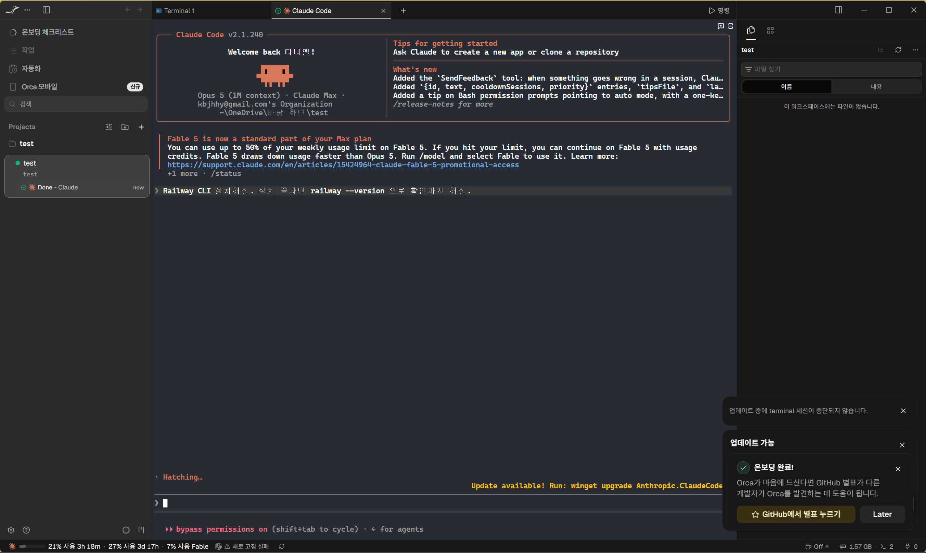Toggle the right sidebar panel icon
This screenshot has height=553, width=926.
838,10
